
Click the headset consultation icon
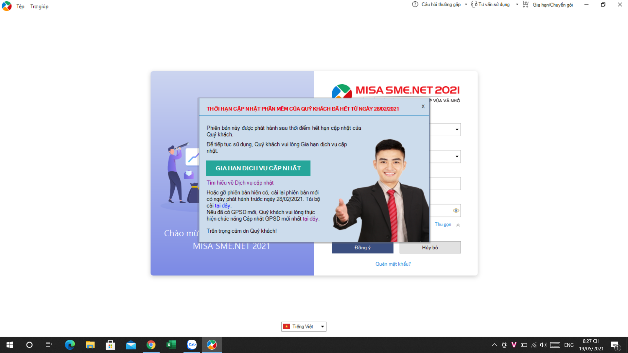[x=474, y=4]
